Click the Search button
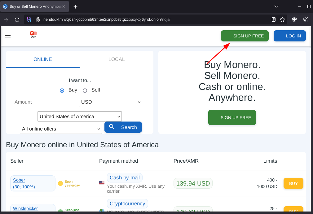Viewport: 313px width, 214px height. [x=123, y=127]
